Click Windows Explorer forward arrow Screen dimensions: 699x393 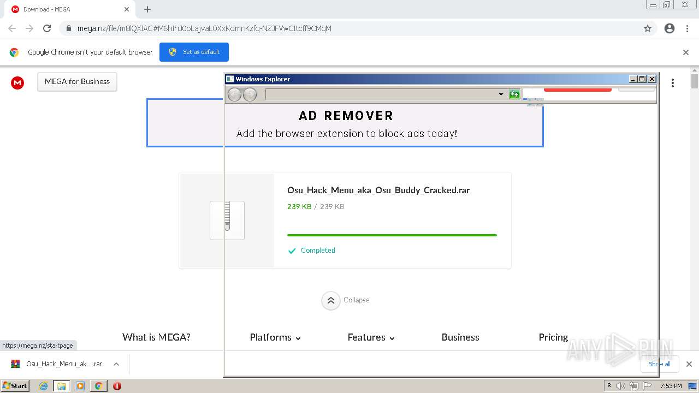tap(250, 95)
